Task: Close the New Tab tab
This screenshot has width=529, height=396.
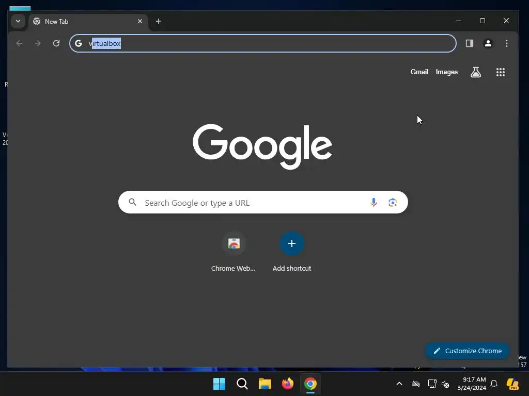Action: coord(140,21)
